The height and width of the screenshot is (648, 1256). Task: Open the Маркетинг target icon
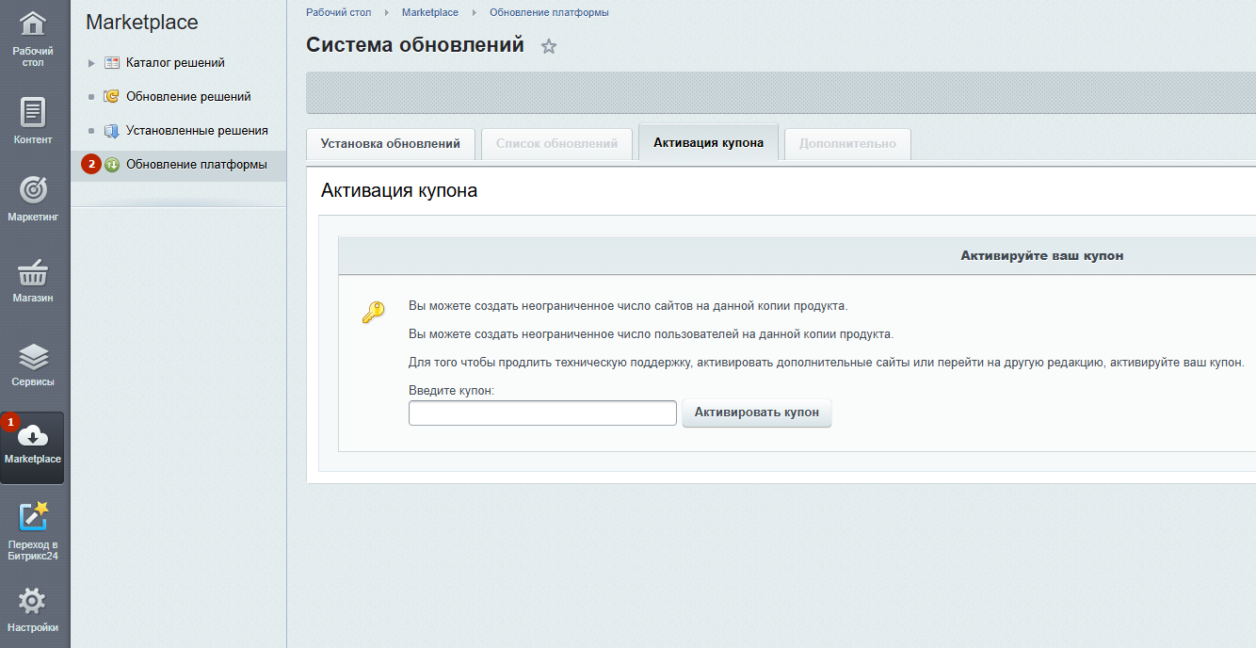tap(33, 190)
